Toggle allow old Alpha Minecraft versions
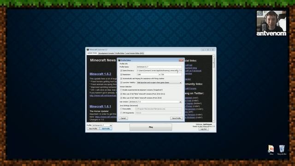This screenshot has height=166, width=295. [121, 98]
